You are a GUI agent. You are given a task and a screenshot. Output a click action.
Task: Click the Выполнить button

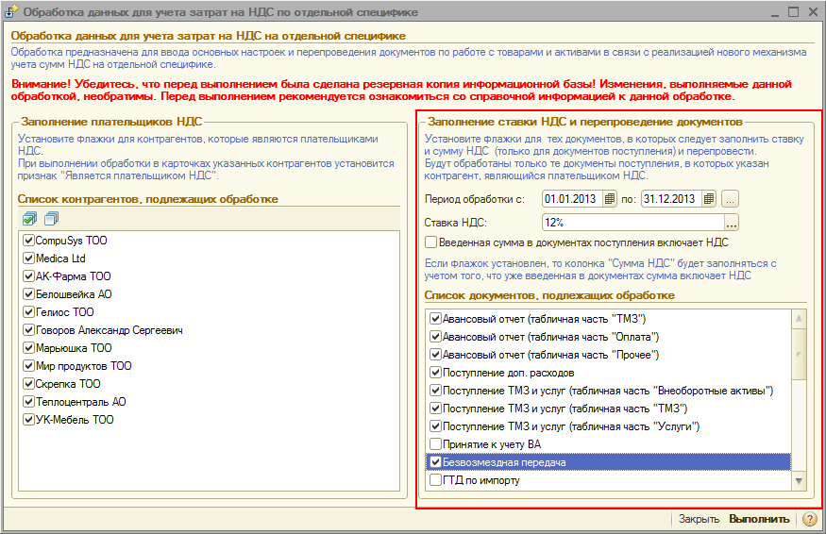(759, 519)
